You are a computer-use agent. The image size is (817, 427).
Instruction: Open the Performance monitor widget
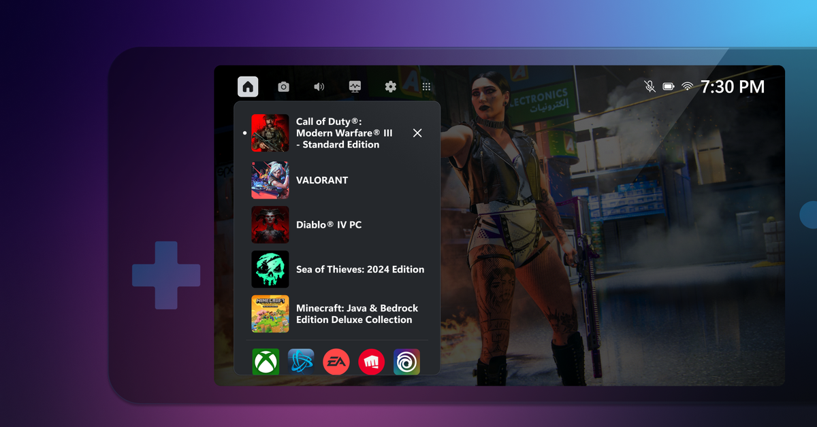(355, 86)
